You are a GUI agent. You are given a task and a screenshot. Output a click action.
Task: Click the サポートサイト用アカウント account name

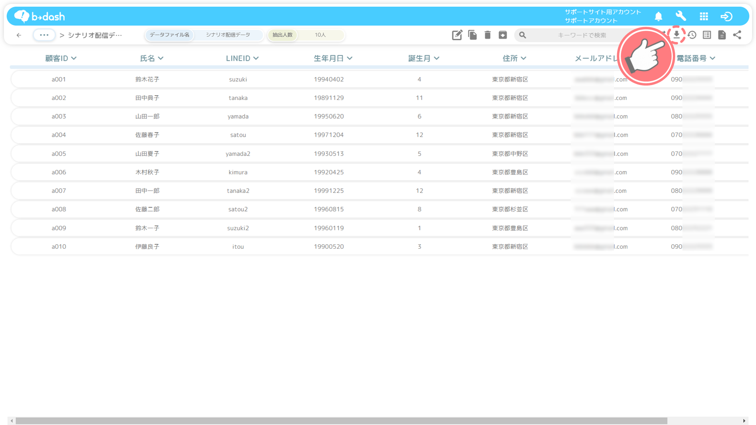tap(603, 12)
